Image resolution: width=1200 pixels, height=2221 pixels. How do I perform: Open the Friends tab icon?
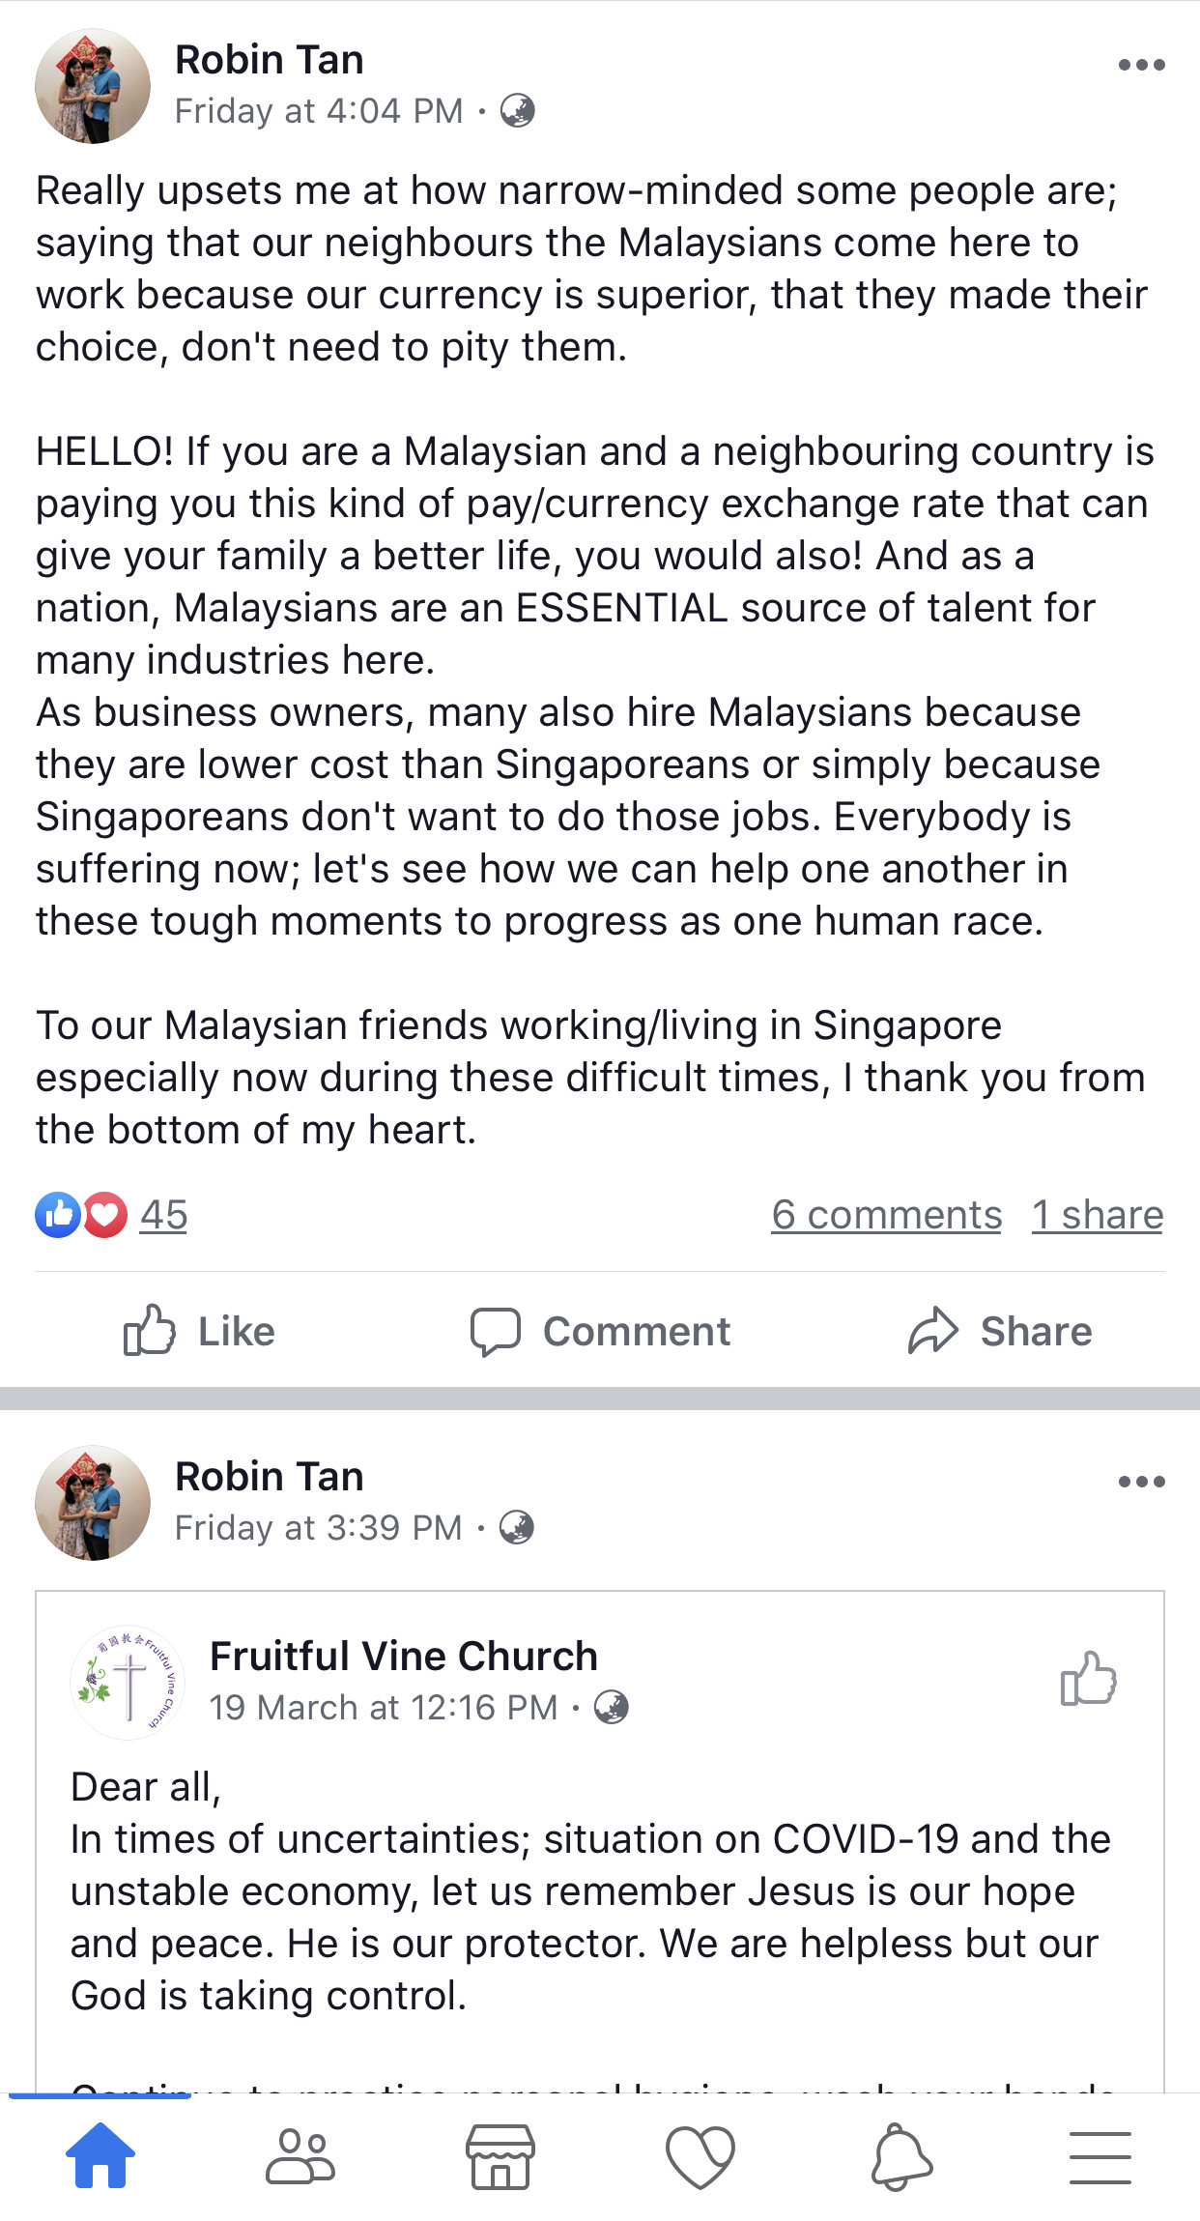click(x=300, y=2156)
